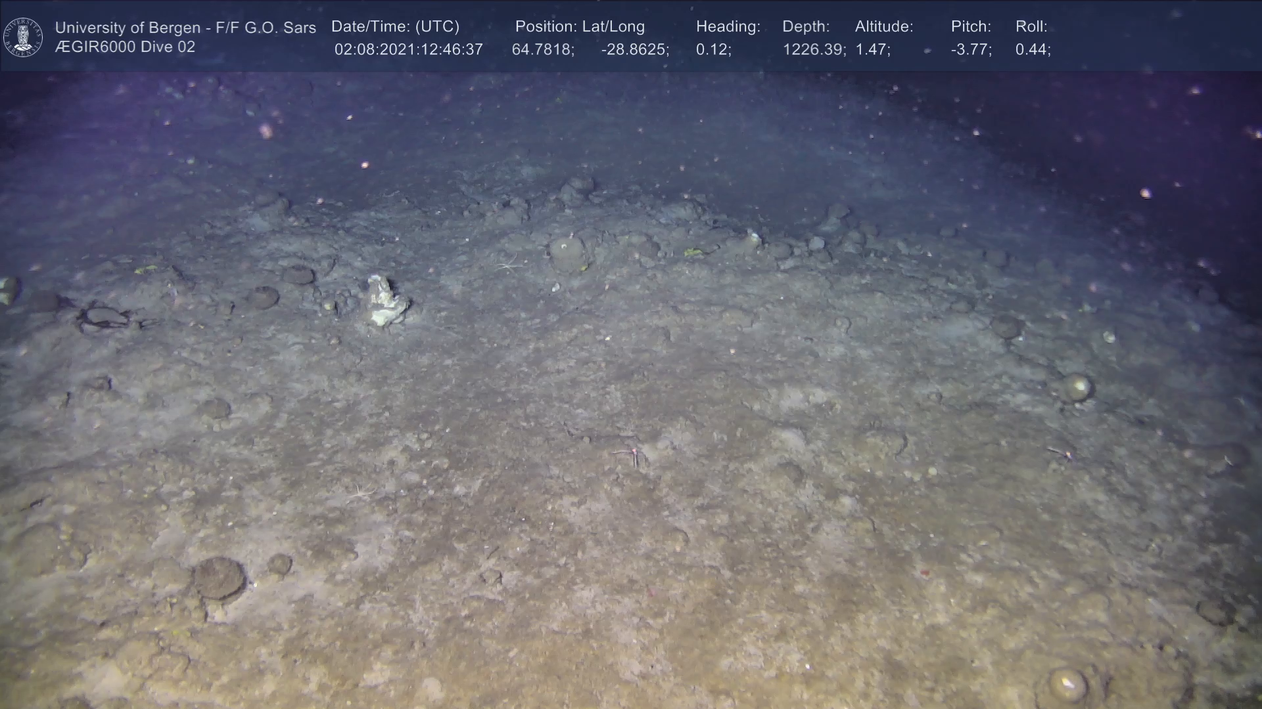Click the Altitude label

pyautogui.click(x=883, y=27)
